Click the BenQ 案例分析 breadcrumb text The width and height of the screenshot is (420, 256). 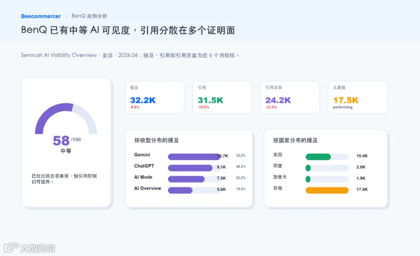(89, 16)
